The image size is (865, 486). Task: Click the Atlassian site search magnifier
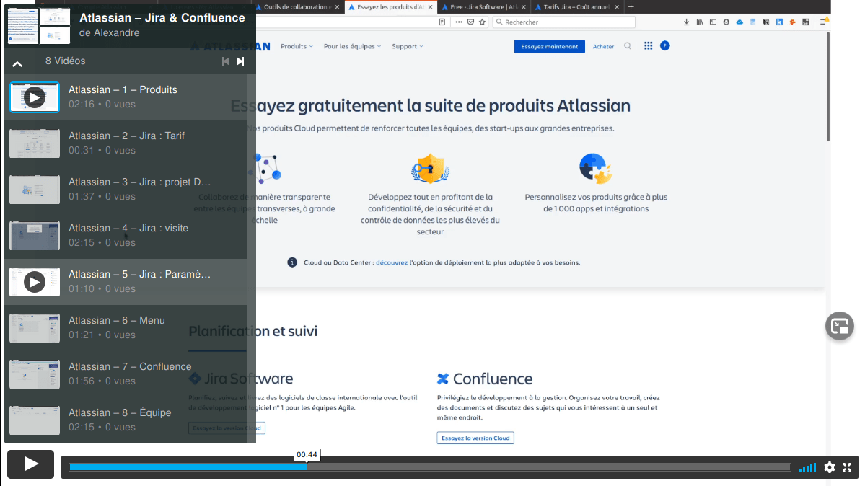[x=627, y=46]
